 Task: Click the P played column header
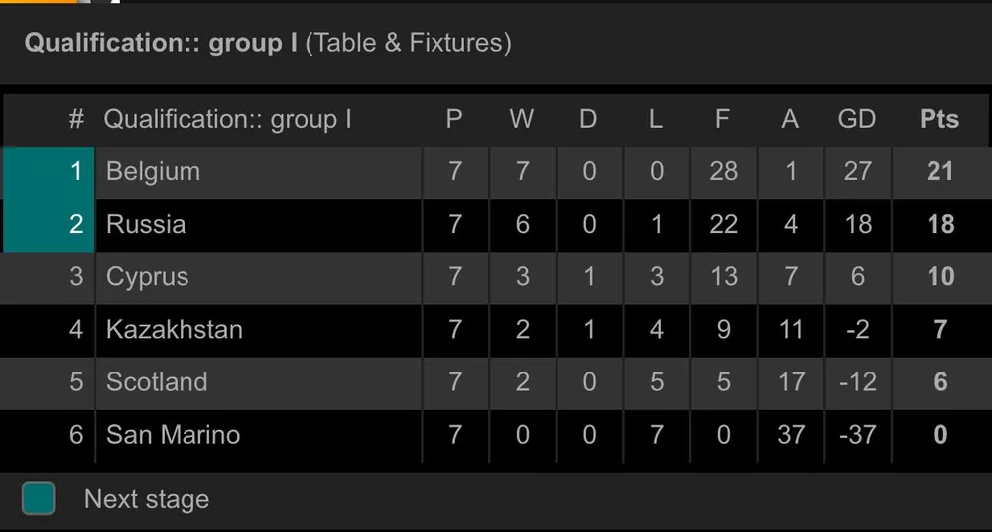point(454,120)
